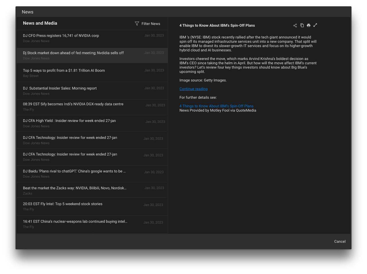The width and height of the screenshot is (367, 274).
Task: Open Beat the market the Zacks way
Action: (x=74, y=188)
